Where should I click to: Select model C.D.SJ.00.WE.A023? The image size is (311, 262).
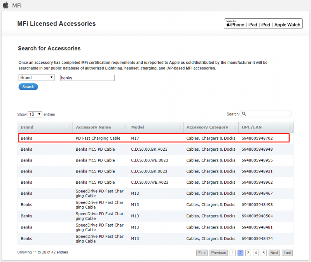click(x=150, y=182)
